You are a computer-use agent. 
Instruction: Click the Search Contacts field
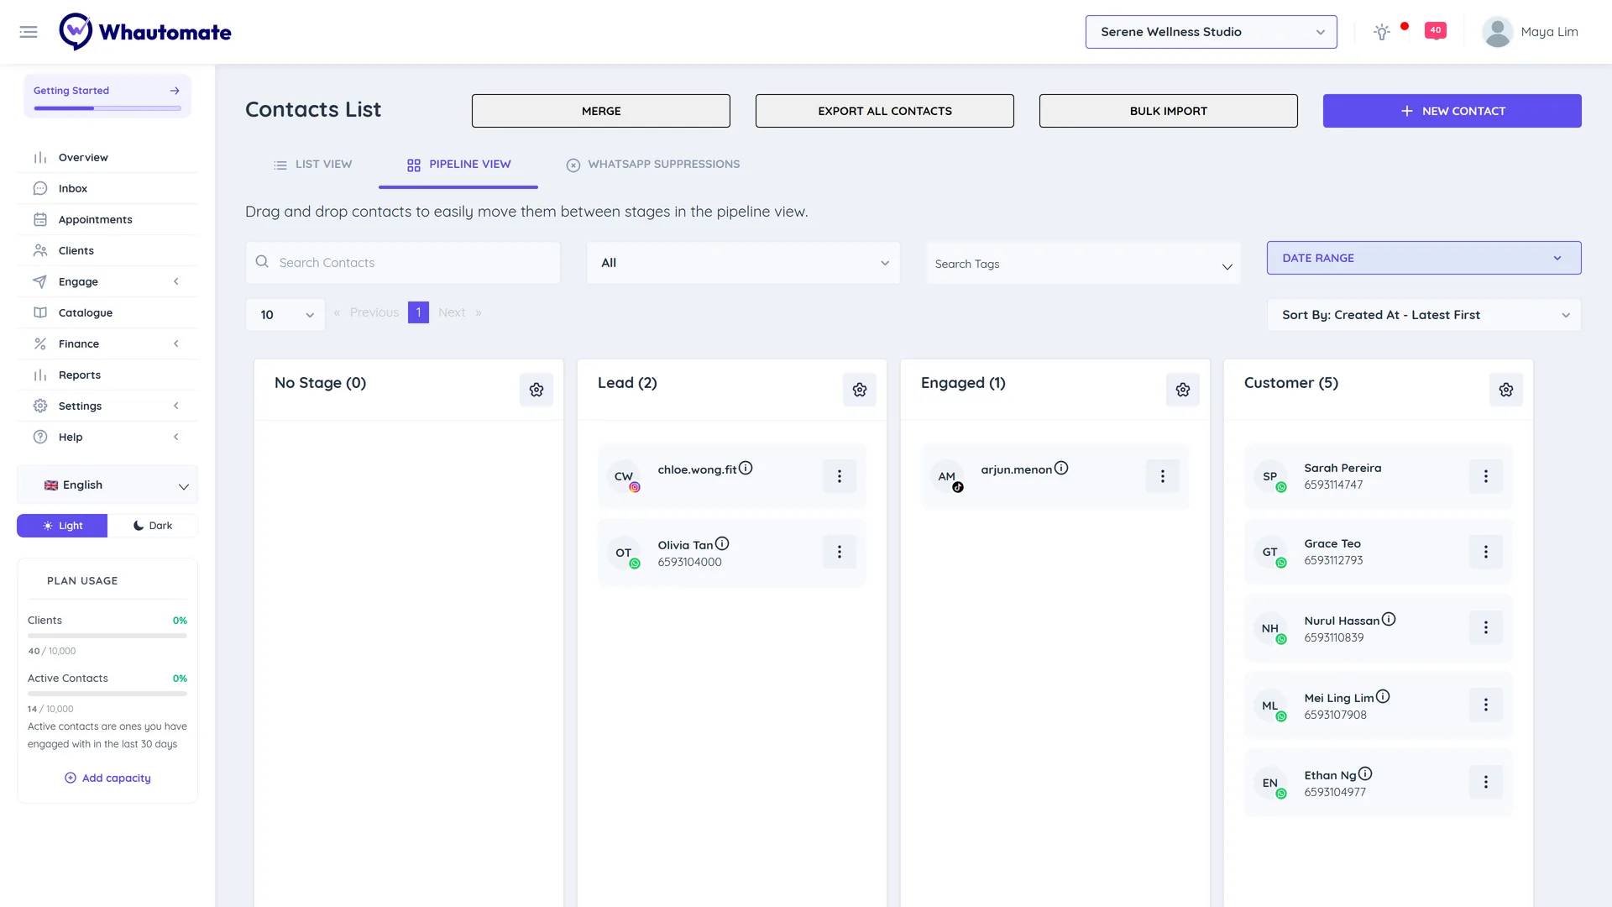point(403,263)
